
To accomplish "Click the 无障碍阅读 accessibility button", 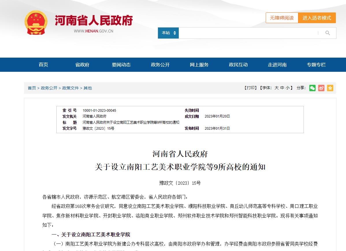I will (x=282, y=18).
